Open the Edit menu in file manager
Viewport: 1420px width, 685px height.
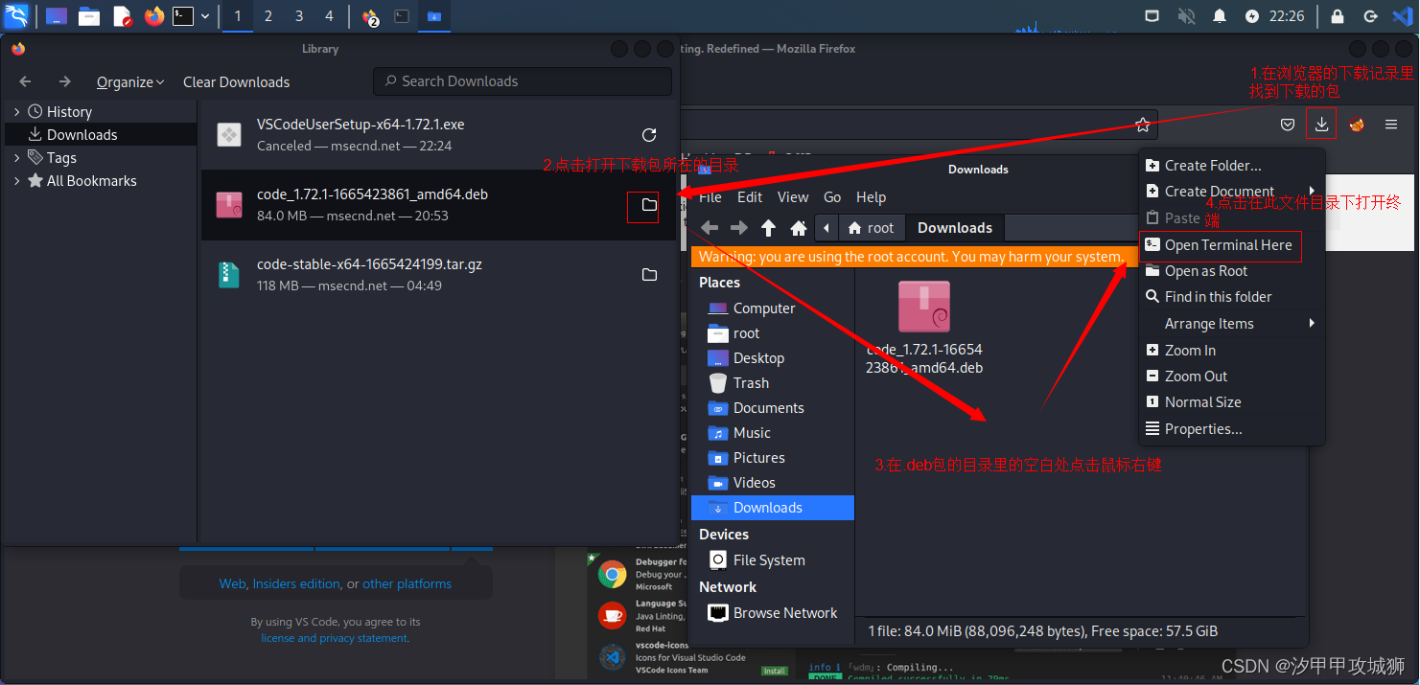[750, 196]
